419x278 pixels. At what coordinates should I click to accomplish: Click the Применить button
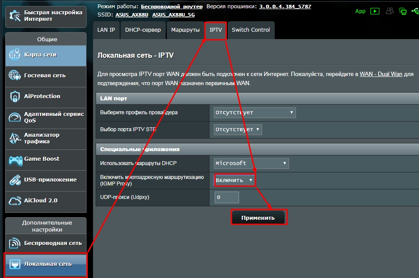[x=258, y=218]
